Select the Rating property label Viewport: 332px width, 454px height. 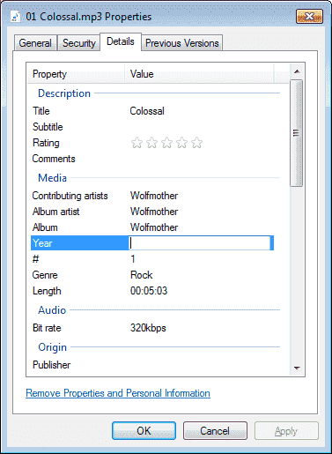(x=46, y=143)
